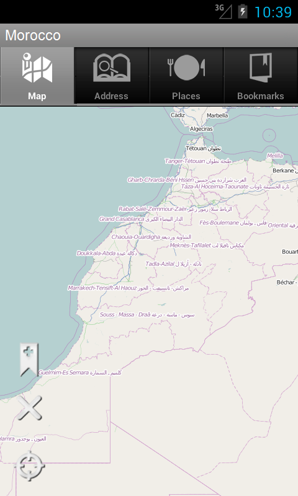Tap the Chaouia-Ouardigha label

pyautogui.click(x=151, y=237)
